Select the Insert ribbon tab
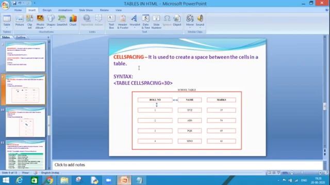 32,10
